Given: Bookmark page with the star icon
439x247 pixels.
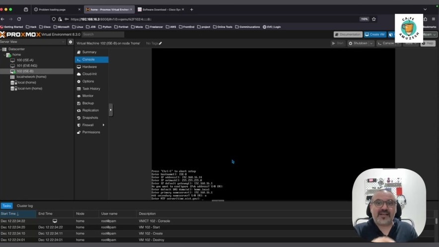Looking at the screenshot, I should pyautogui.click(x=374, y=19).
